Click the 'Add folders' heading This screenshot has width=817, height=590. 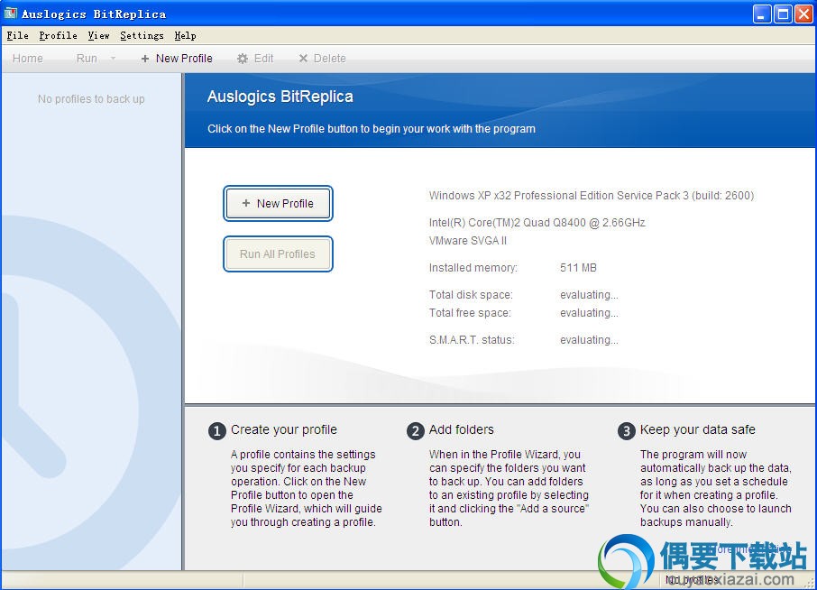461,429
